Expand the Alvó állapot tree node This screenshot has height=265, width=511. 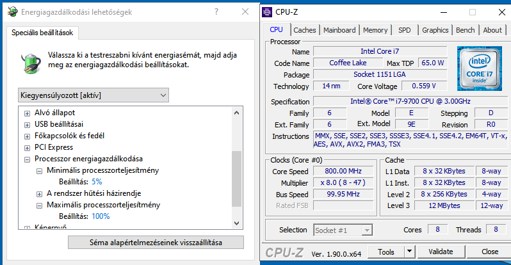tap(28, 113)
